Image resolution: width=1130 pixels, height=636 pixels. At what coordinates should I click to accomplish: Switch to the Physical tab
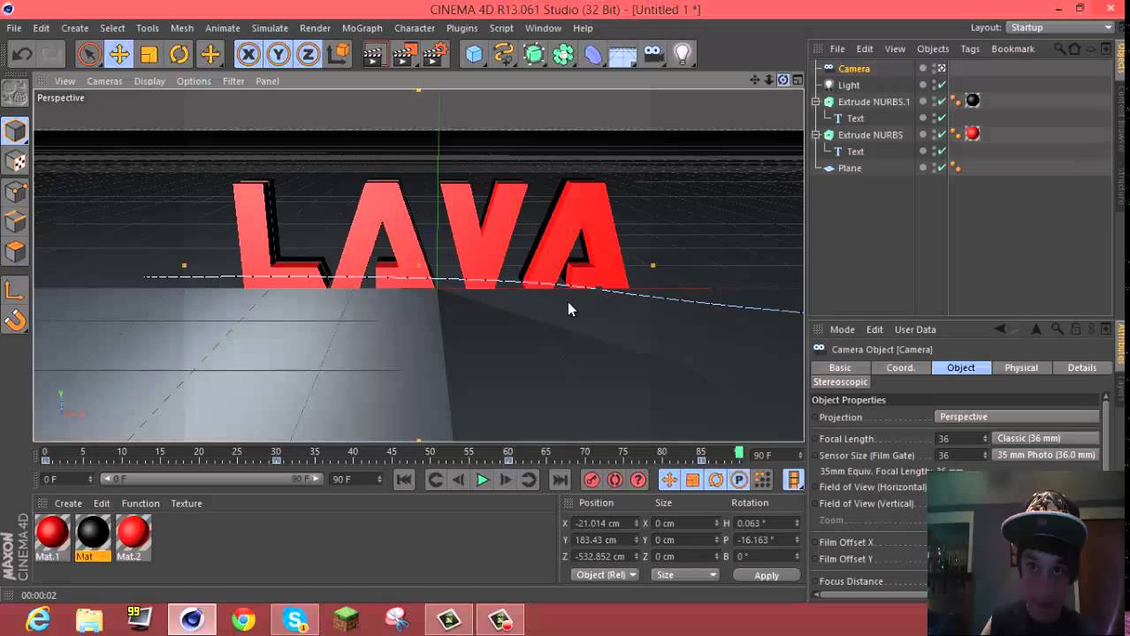pos(1021,367)
